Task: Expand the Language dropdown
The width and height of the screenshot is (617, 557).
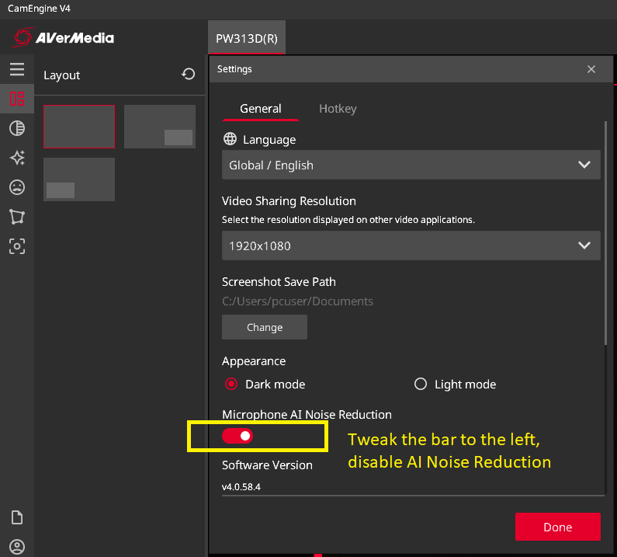Action: pyautogui.click(x=411, y=165)
